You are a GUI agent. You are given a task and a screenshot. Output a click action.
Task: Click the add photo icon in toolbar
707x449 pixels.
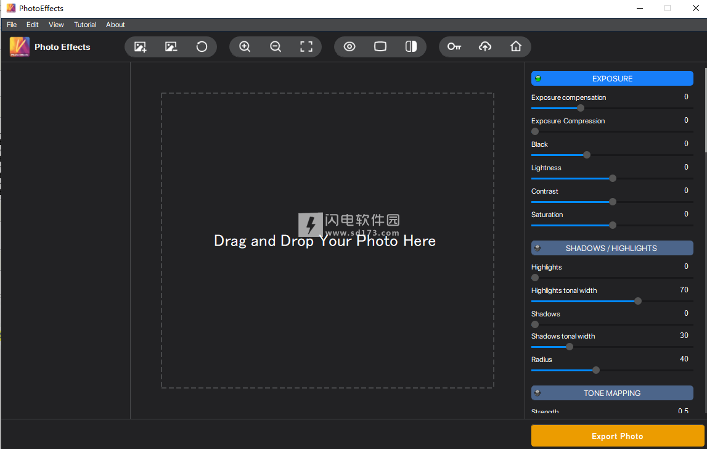[140, 46]
